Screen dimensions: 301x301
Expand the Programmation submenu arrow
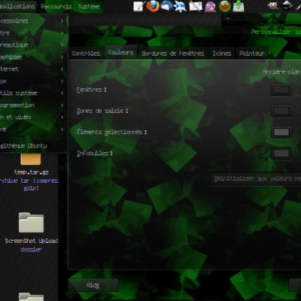tap(62, 105)
